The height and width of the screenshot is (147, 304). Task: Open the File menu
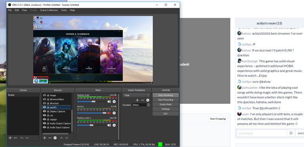click(x=10, y=10)
